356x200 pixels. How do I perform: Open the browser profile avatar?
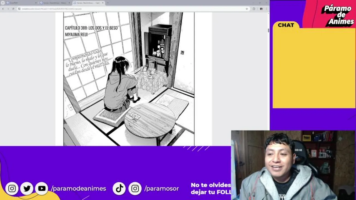261,9
